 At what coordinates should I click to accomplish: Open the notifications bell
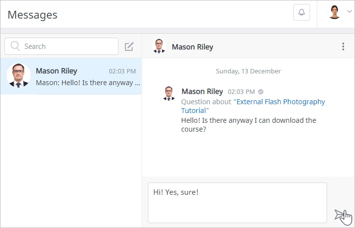pos(301,12)
